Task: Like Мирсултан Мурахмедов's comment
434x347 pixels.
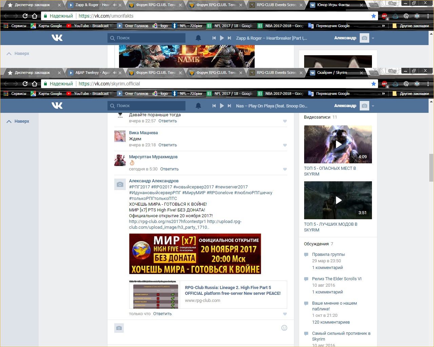Action: click(285, 169)
